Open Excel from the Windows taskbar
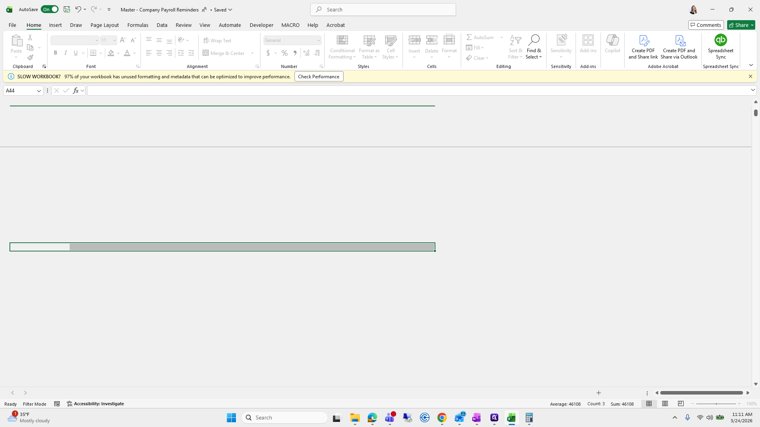Screen dimensions: 760x427 click(x=511, y=418)
